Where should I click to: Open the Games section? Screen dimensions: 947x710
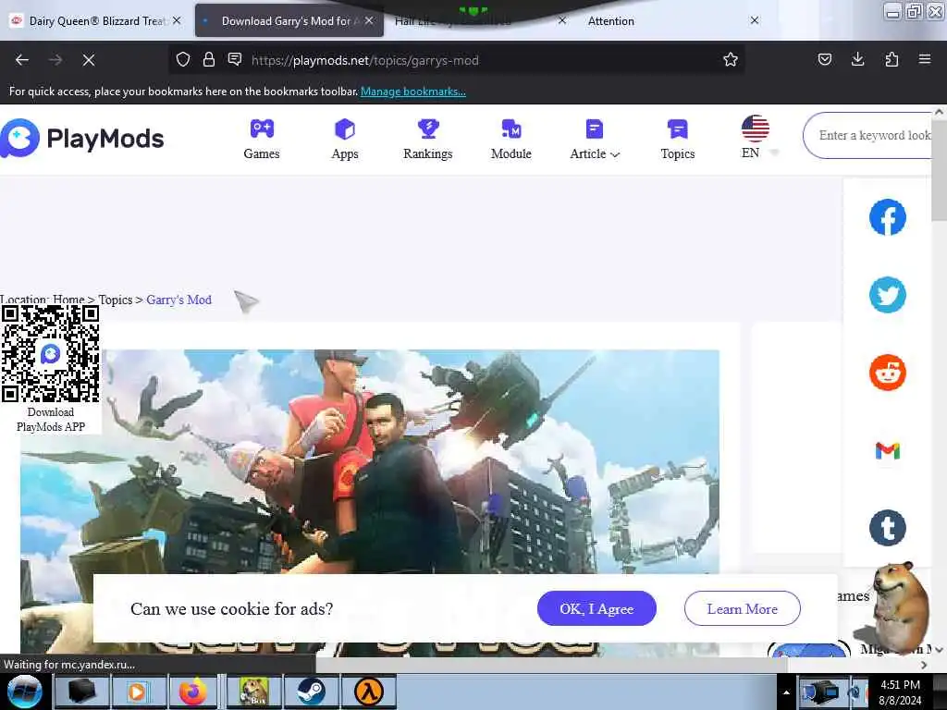[262, 140]
